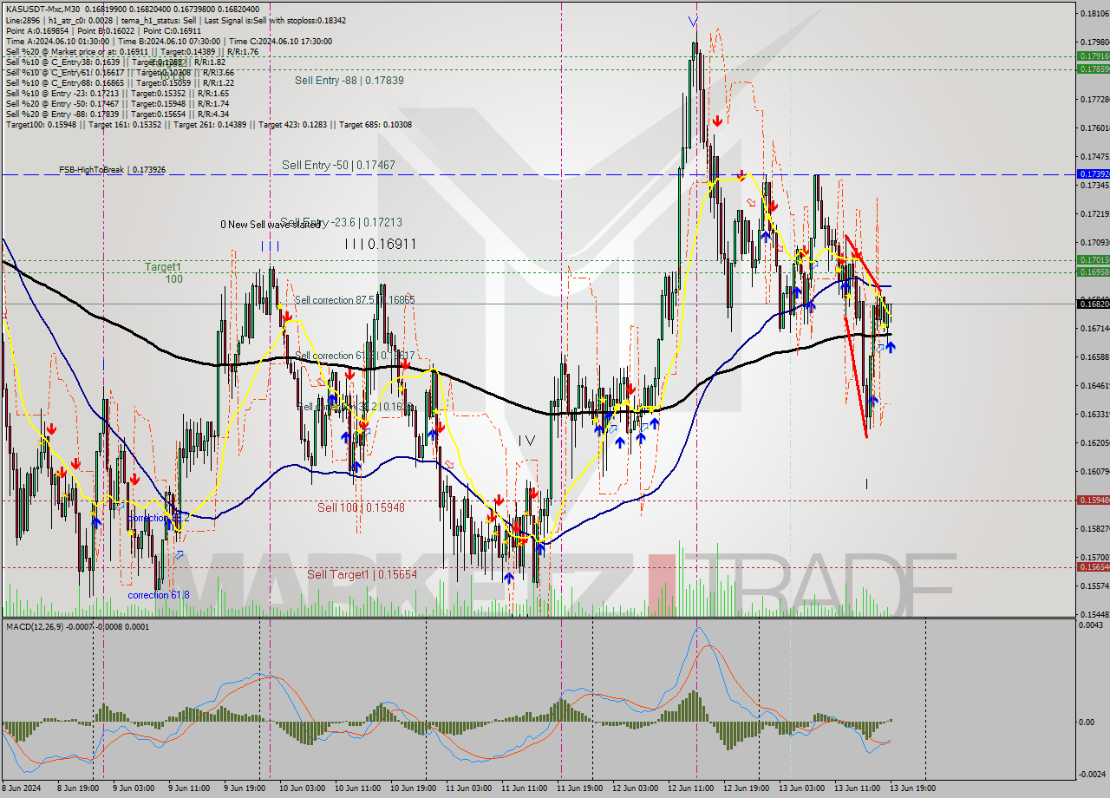Click the highlighted price tag 0.17392
The height and width of the screenshot is (798, 1110).
point(1093,174)
